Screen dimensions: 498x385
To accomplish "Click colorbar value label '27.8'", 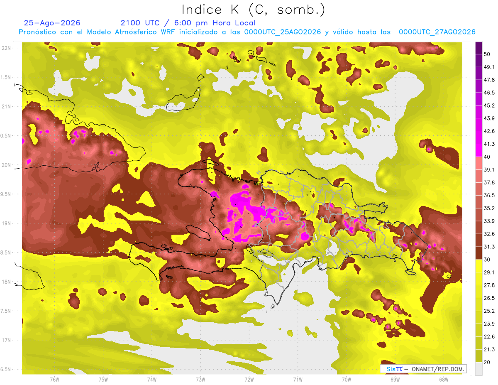I will pos(489,285).
